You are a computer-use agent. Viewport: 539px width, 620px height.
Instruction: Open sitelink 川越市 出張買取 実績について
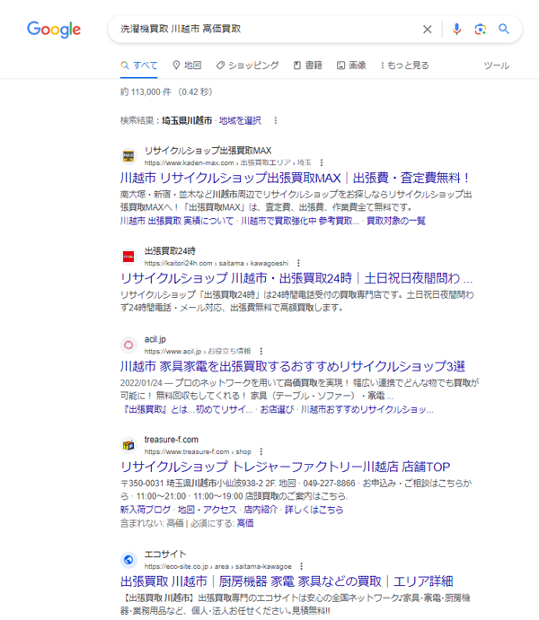(x=177, y=221)
